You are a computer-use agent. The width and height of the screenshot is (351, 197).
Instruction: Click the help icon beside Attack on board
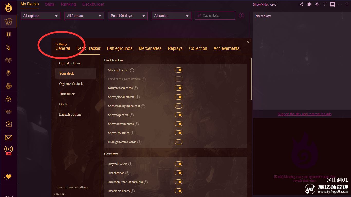click(133, 191)
